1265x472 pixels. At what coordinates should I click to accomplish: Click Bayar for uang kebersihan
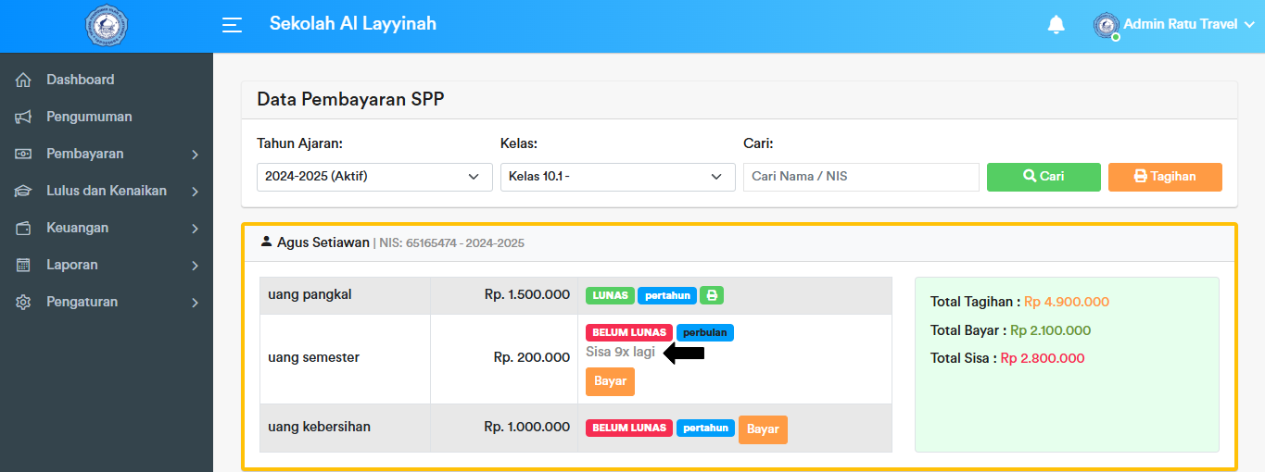point(763,429)
